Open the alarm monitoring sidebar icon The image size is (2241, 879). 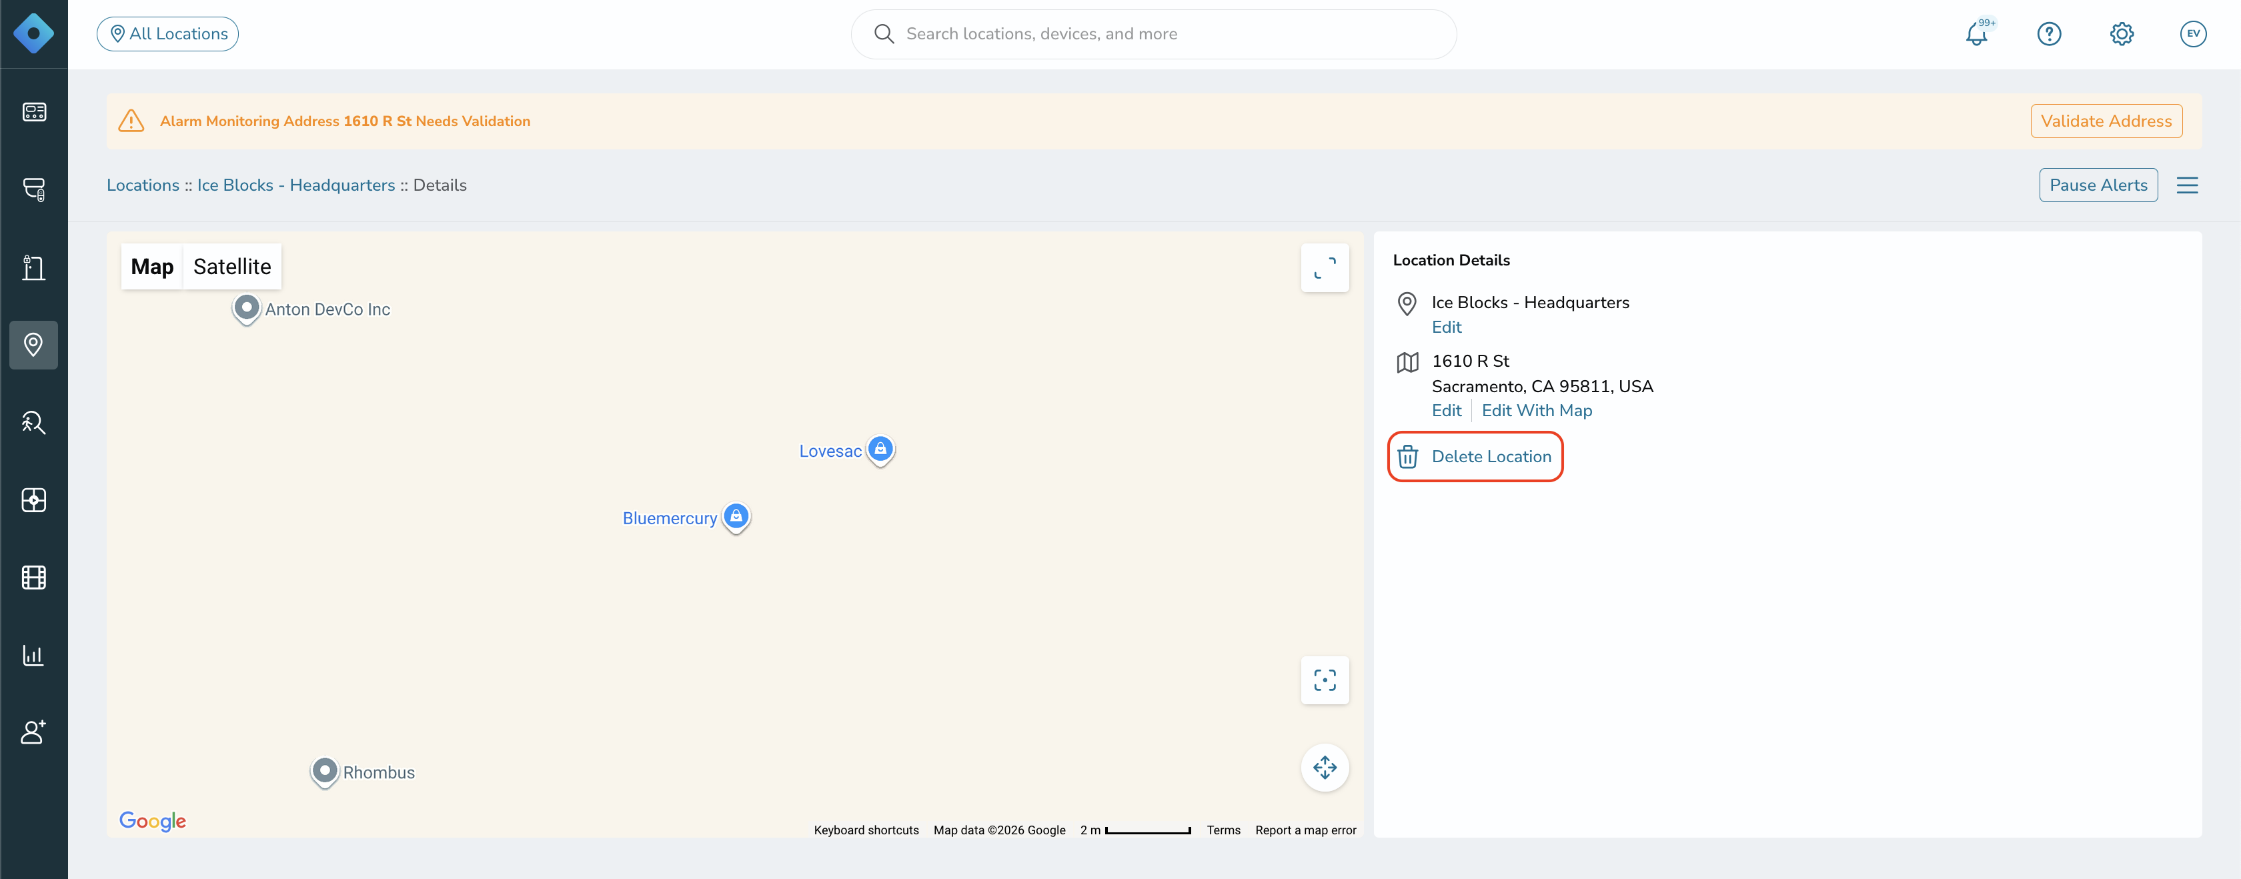pyautogui.click(x=34, y=500)
